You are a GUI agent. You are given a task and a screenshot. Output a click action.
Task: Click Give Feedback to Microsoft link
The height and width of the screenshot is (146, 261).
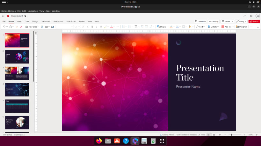coord(186,135)
